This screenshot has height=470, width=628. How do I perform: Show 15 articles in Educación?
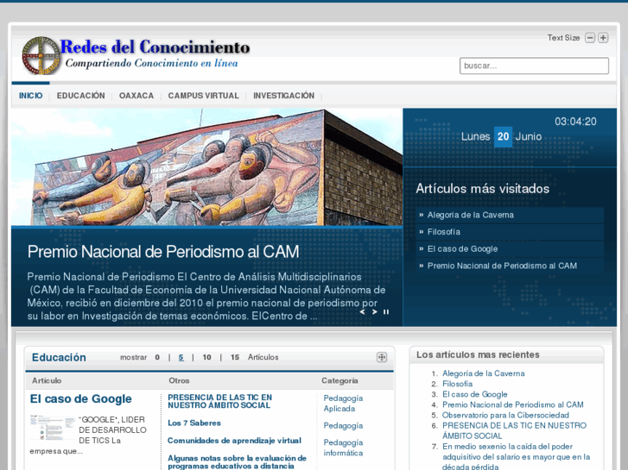[235, 357]
